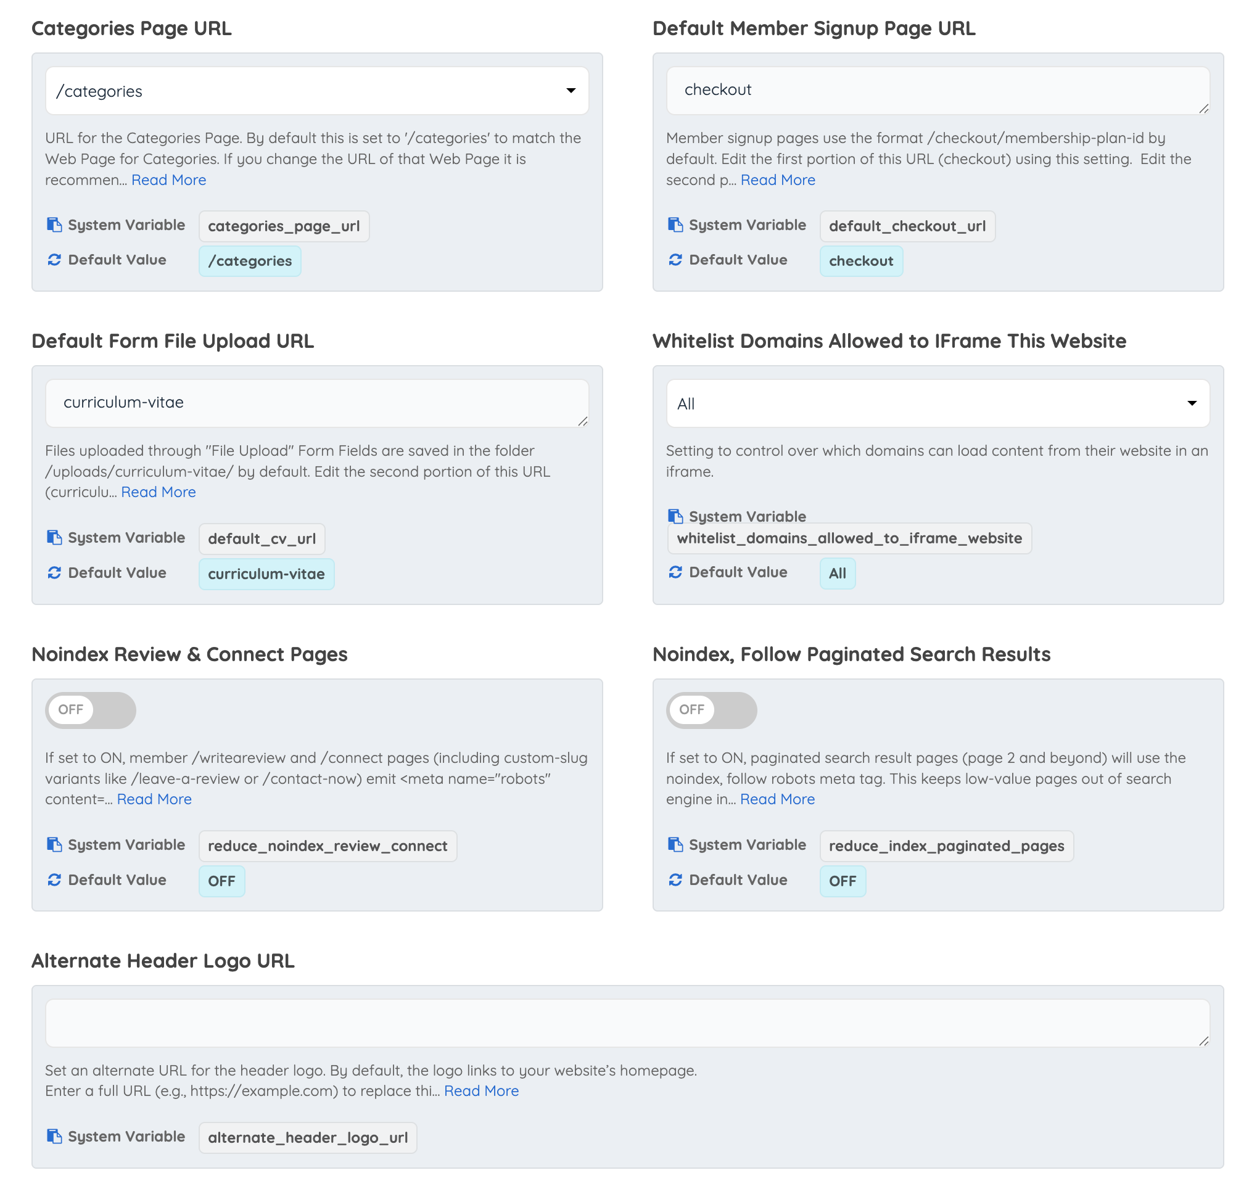Read More about Member Signup Page URL

click(x=778, y=180)
